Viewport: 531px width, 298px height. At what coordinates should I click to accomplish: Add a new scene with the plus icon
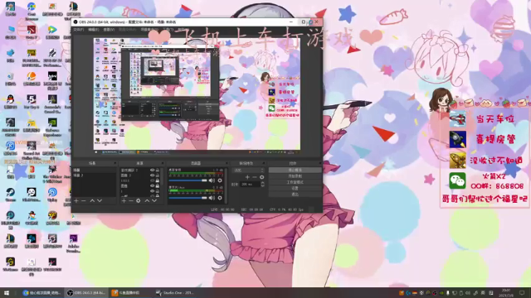(76, 200)
